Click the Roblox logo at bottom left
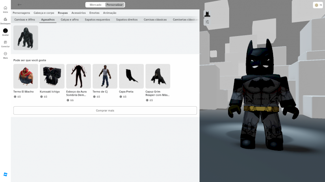The height and width of the screenshot is (182, 325). pos(5,174)
